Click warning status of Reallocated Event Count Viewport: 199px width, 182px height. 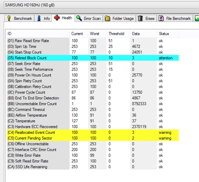pos(165,132)
